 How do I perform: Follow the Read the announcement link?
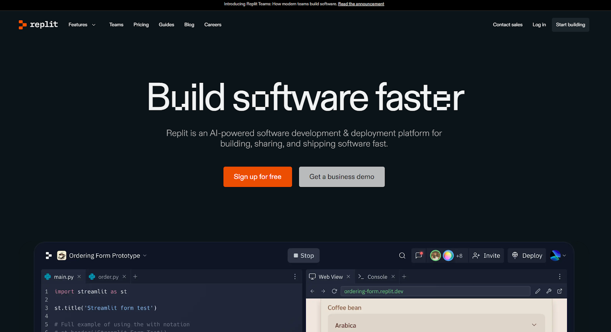pos(361,4)
